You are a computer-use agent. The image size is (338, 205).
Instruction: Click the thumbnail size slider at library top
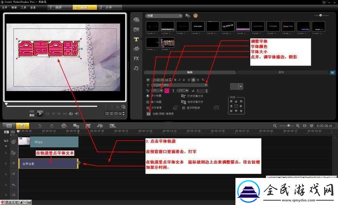pyautogui.click(x=320, y=15)
